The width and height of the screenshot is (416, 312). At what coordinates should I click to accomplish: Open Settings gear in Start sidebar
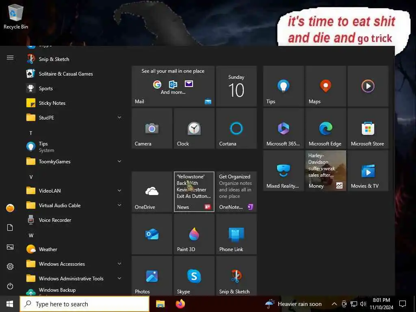(x=10, y=266)
